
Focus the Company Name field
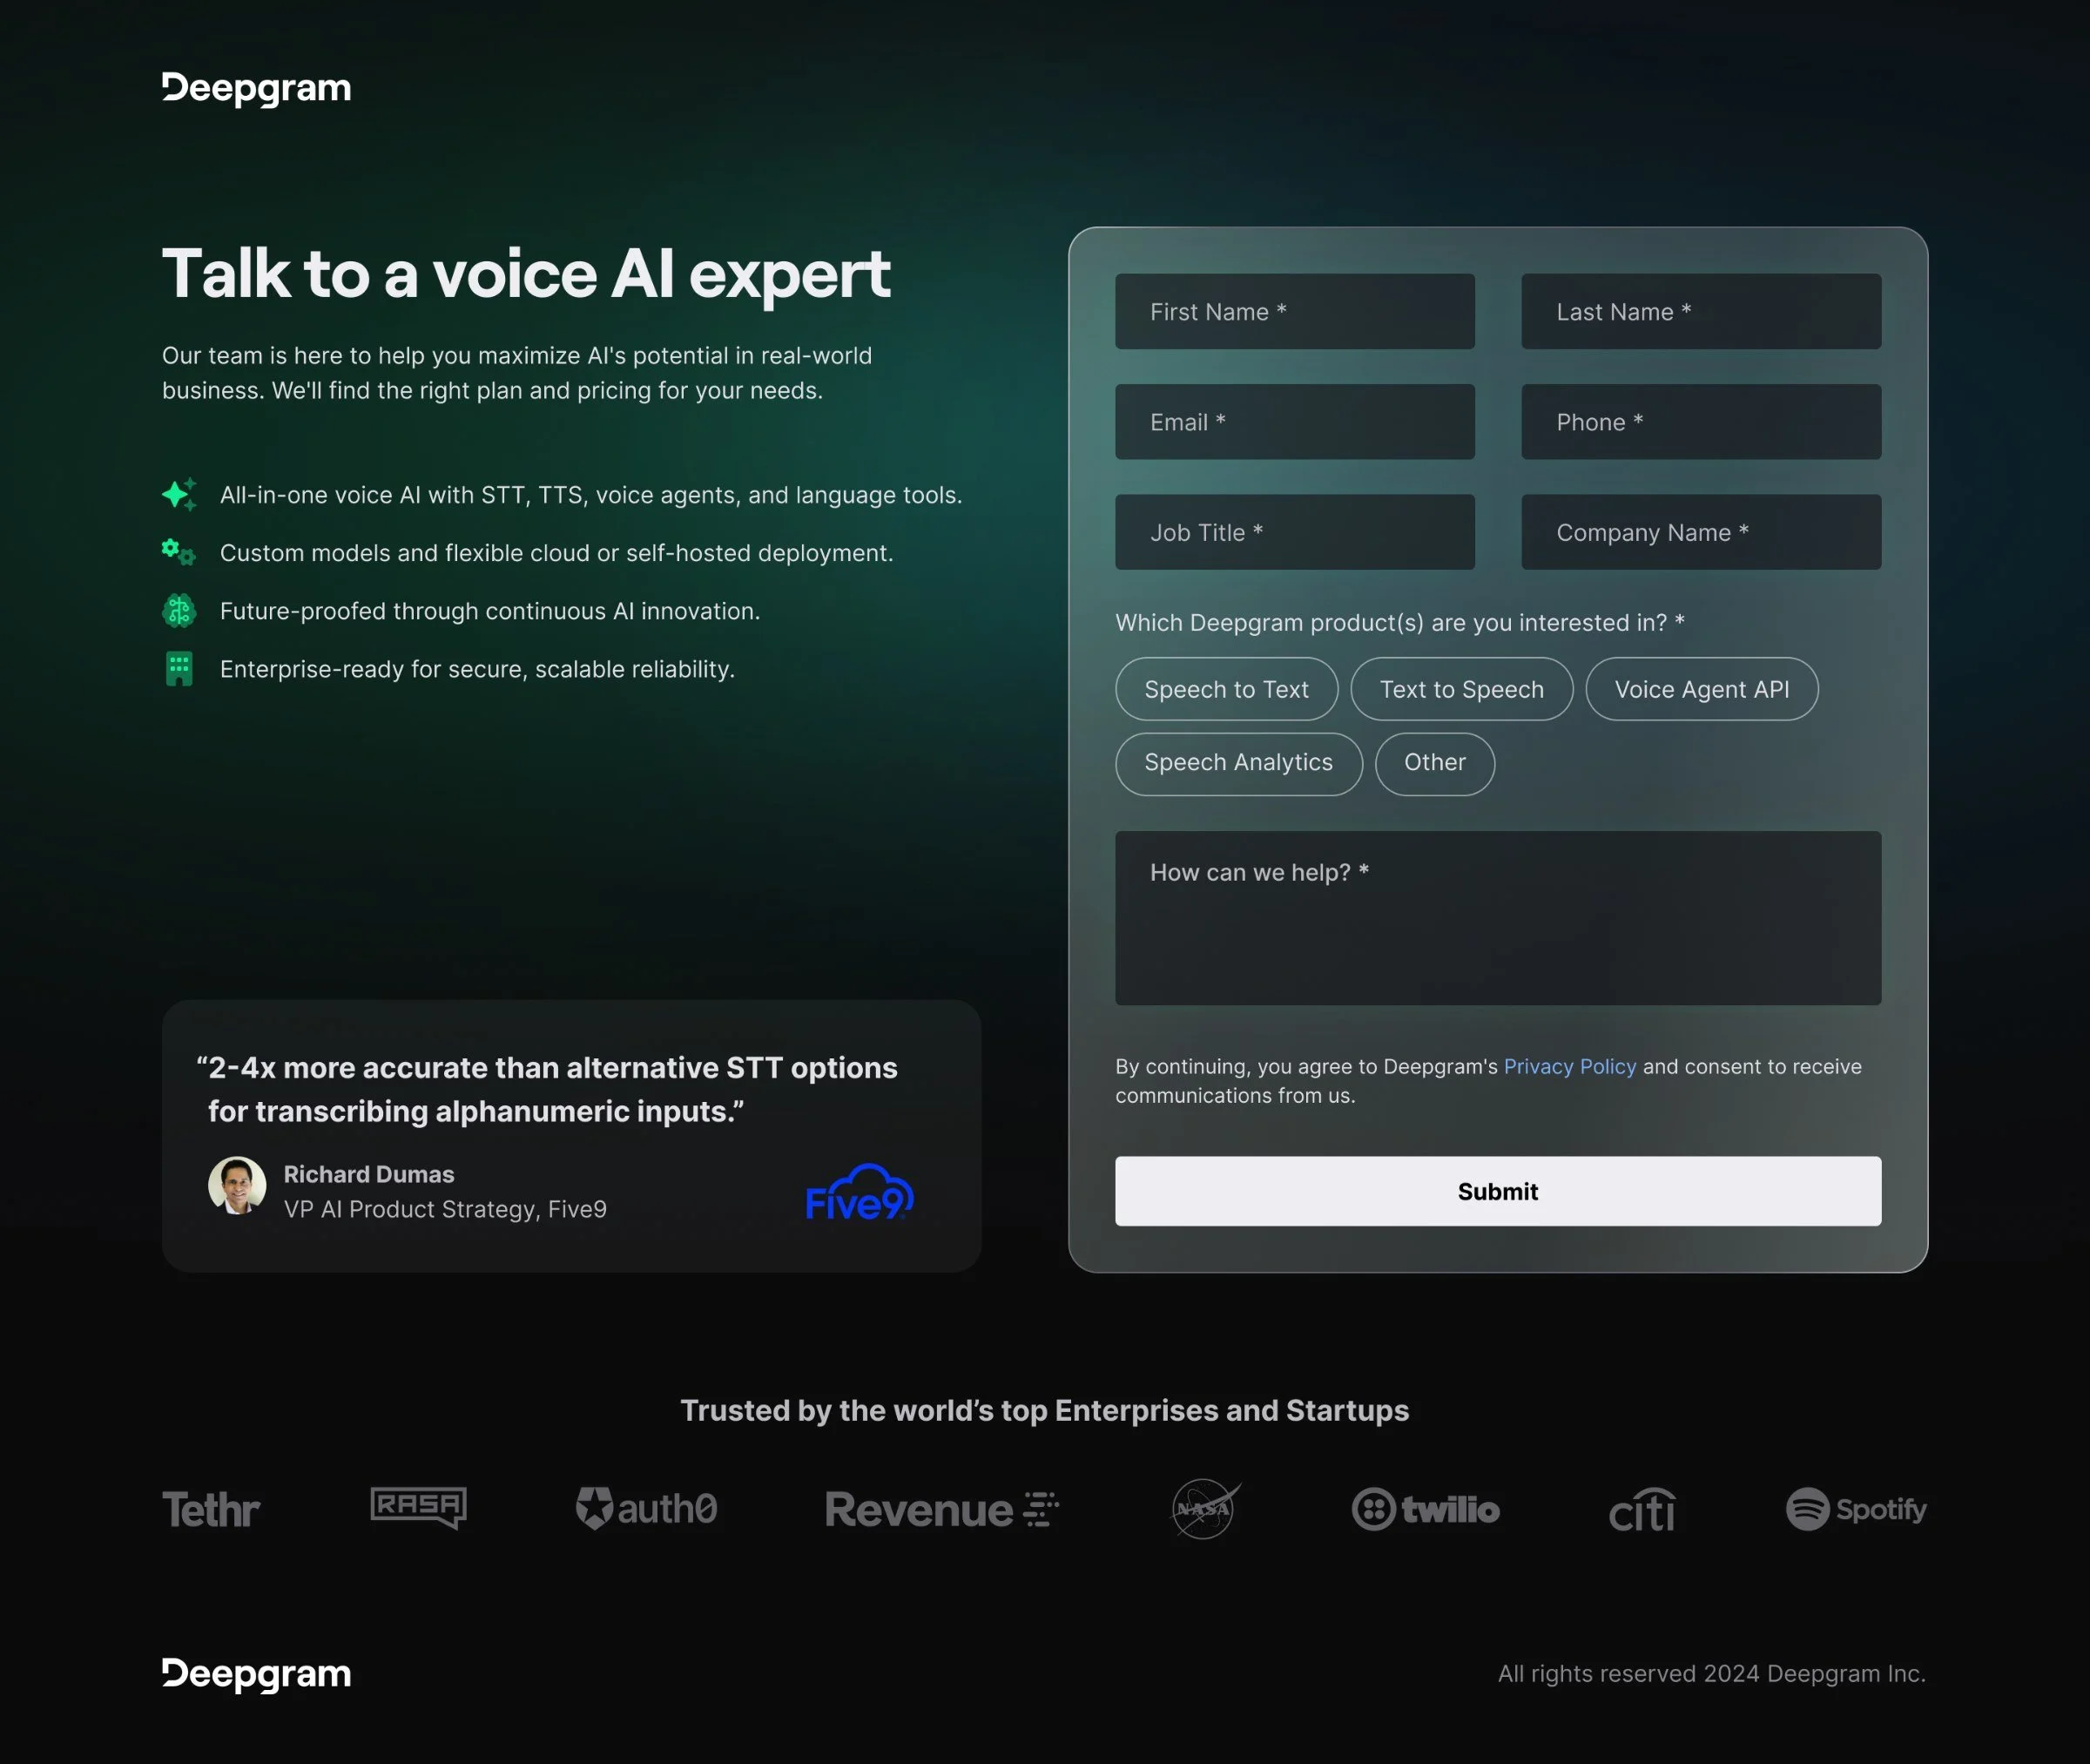pos(1700,532)
